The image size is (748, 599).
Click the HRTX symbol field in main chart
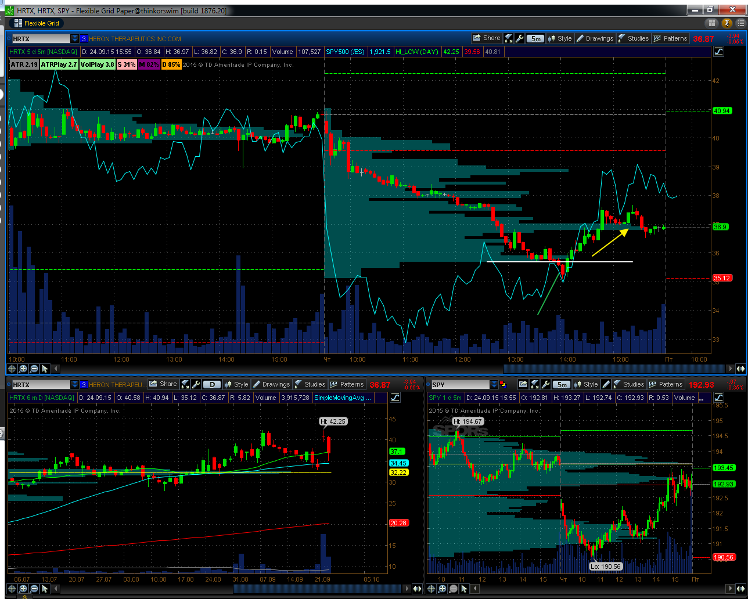(x=40, y=39)
